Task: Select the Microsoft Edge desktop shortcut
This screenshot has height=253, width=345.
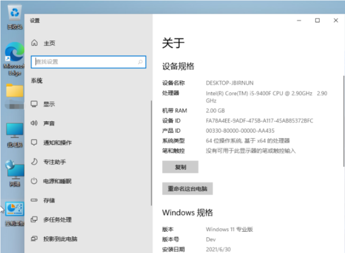Action: (x=15, y=55)
